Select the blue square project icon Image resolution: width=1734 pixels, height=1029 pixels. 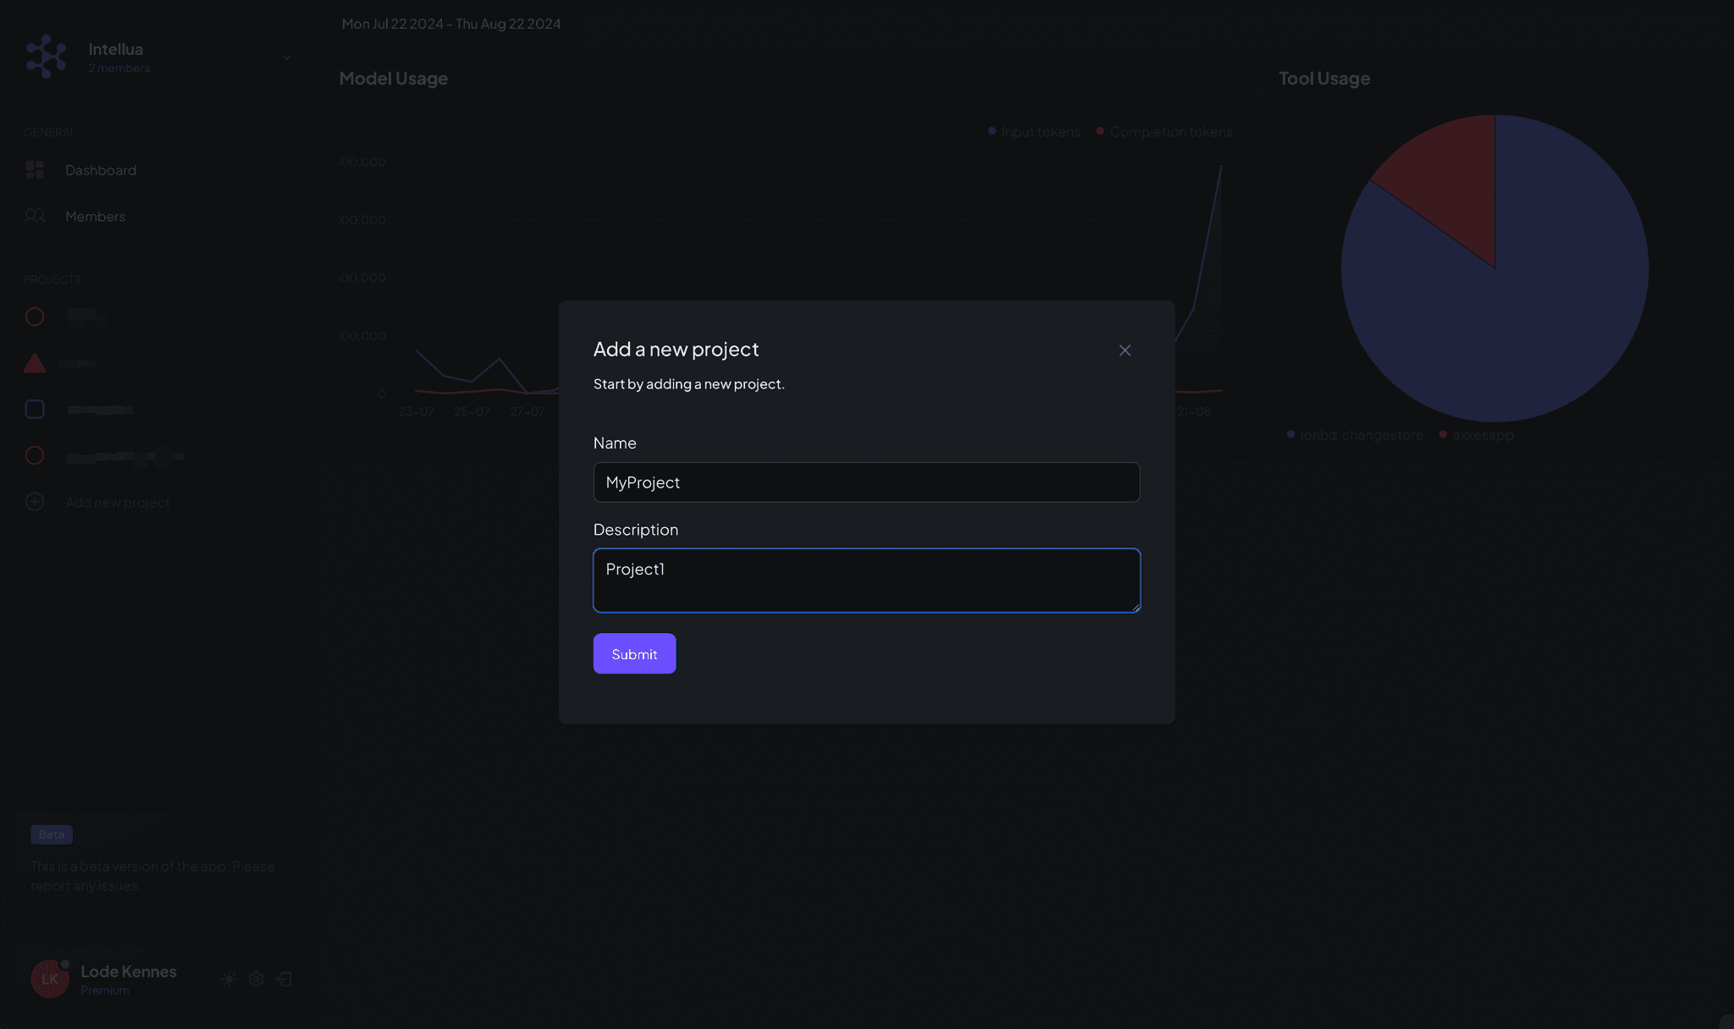pos(35,410)
